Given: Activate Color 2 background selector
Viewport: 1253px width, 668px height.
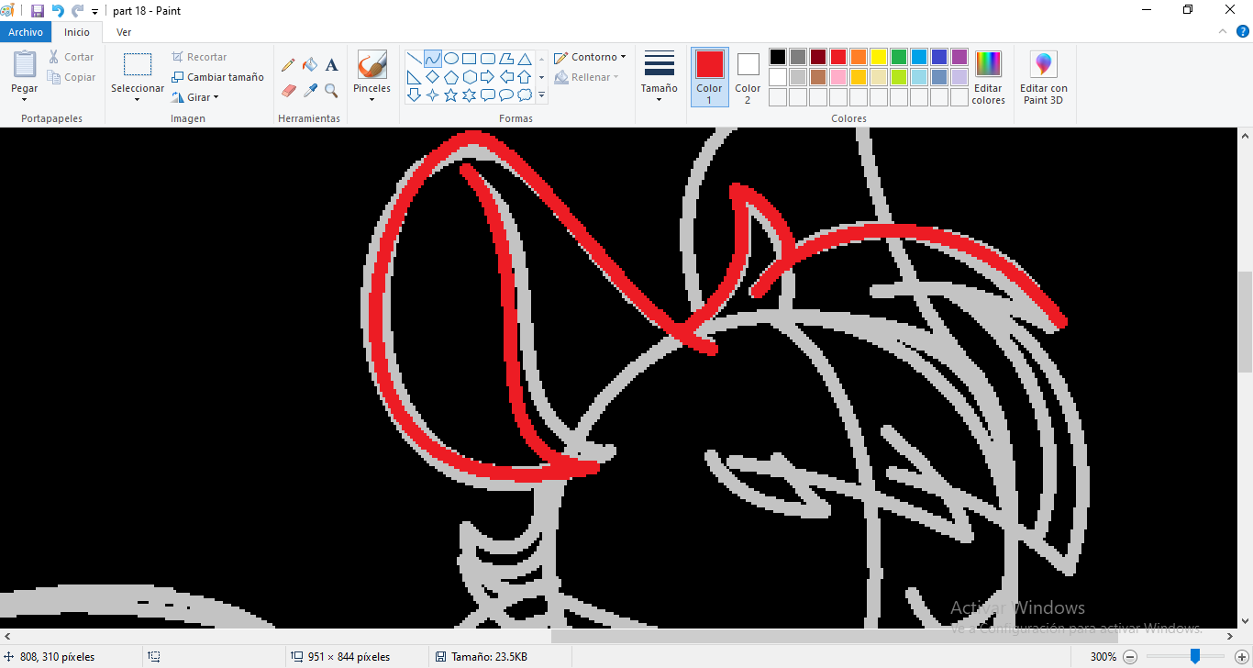Looking at the screenshot, I should [x=748, y=76].
